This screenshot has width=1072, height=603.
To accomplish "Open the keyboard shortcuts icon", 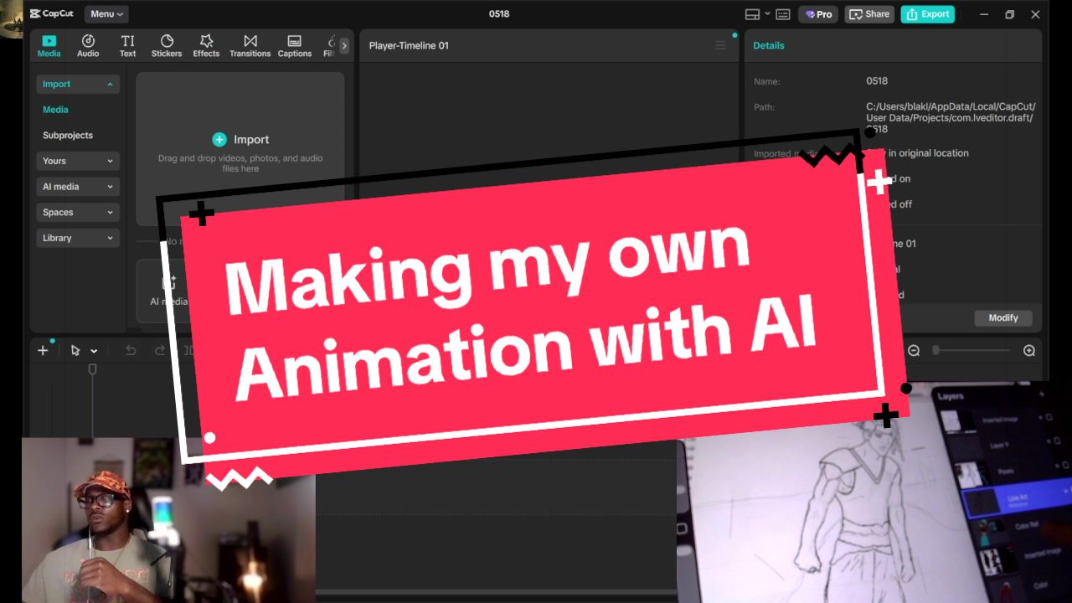I will pos(783,14).
